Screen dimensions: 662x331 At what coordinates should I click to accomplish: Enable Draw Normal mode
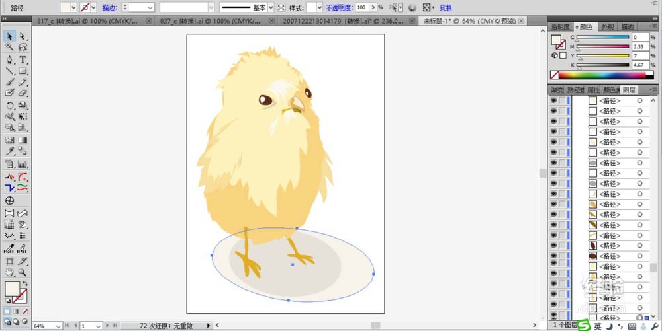click(x=8, y=322)
